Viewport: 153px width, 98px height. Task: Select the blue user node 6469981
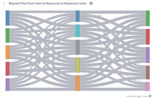[x=7, y=18]
